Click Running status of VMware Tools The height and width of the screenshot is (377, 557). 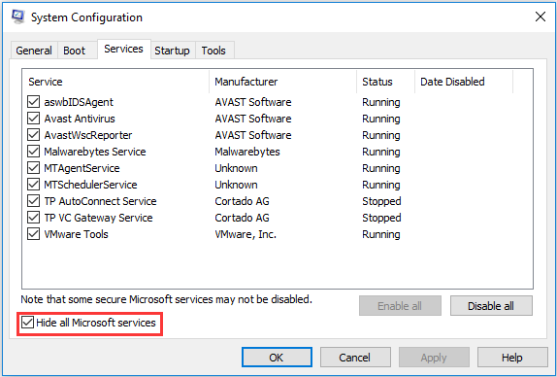(x=381, y=234)
